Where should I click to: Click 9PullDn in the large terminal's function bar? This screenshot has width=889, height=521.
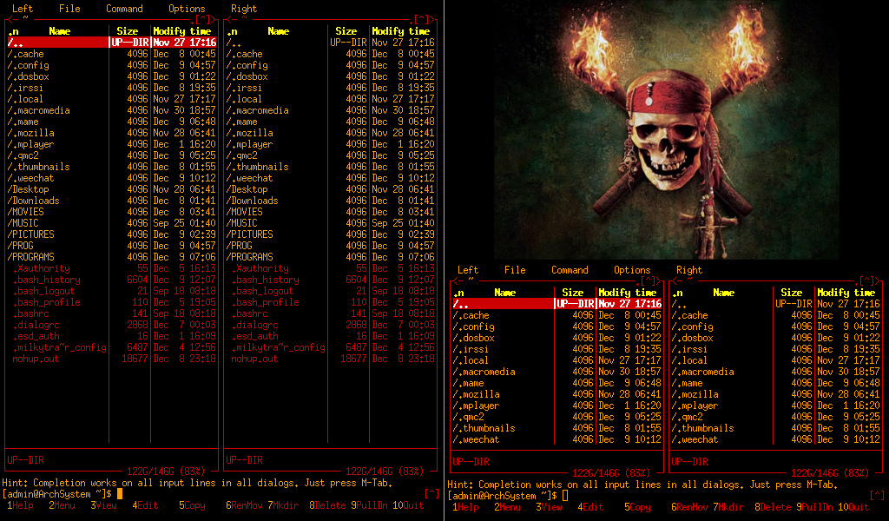[x=370, y=505]
